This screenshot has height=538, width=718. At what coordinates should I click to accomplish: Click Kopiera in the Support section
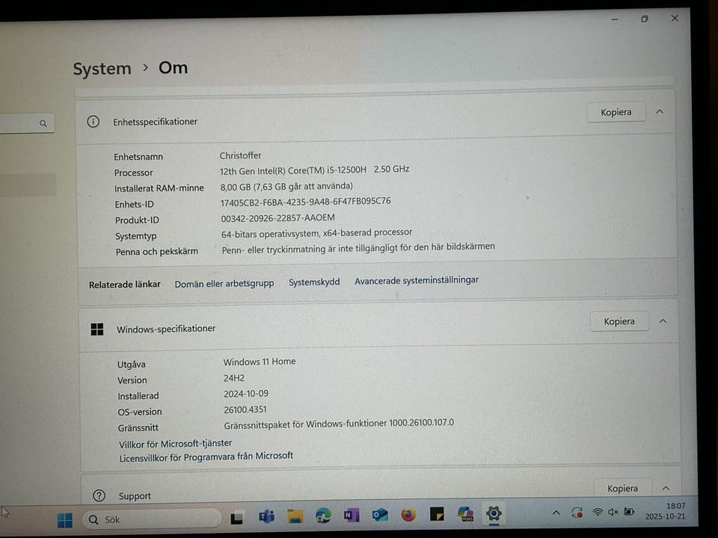622,488
